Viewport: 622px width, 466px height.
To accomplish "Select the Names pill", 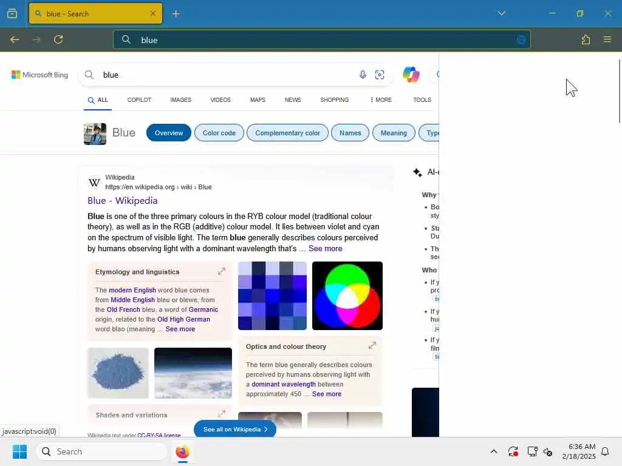I will click(x=350, y=133).
